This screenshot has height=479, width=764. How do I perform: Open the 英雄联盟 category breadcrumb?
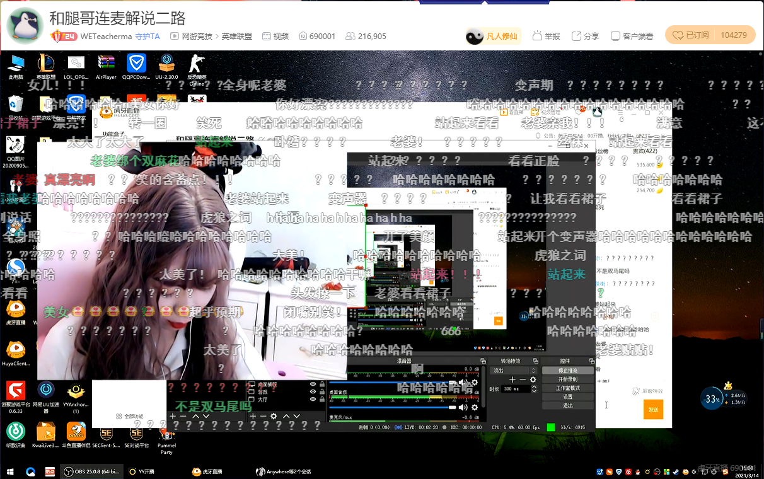(236, 36)
